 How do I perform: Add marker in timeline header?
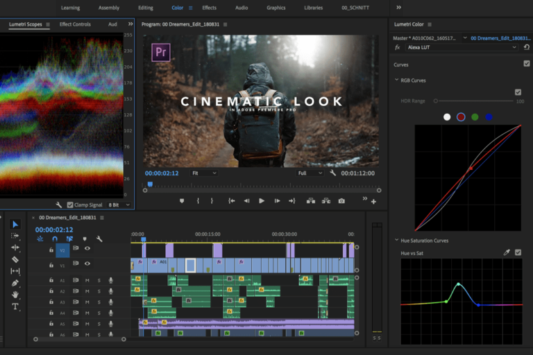coord(85,239)
